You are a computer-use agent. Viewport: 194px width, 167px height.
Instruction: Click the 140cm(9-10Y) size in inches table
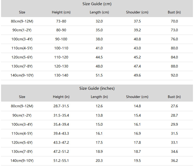(x=22, y=161)
